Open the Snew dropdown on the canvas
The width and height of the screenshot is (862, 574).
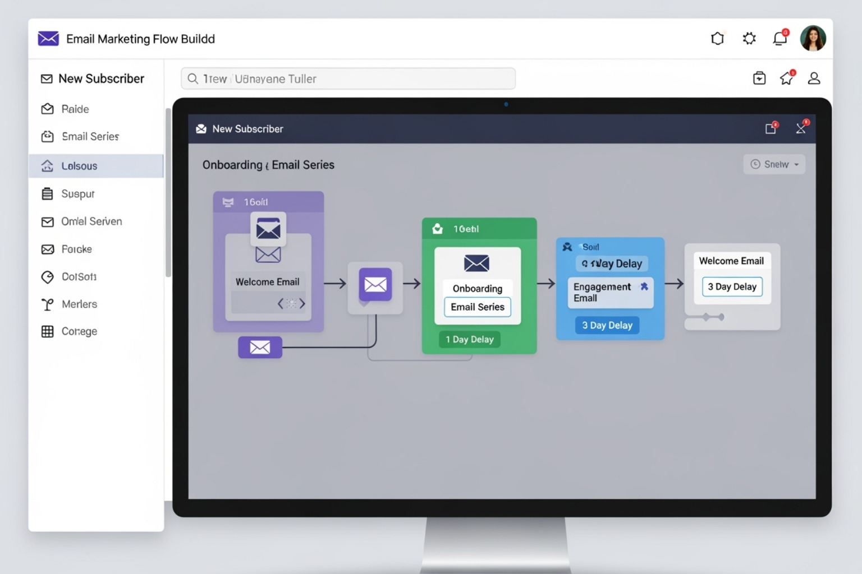(x=774, y=164)
